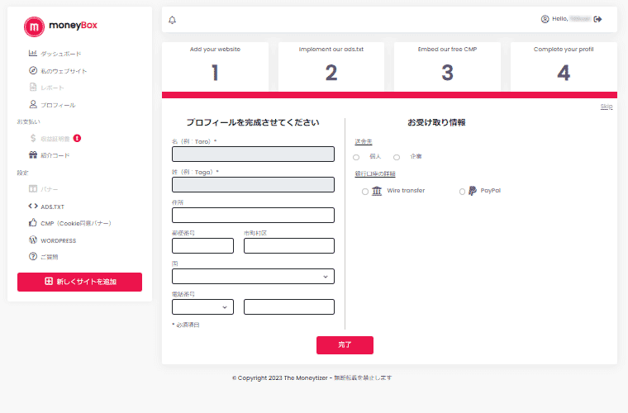Click the dollar sign icon in お支払い
The height and width of the screenshot is (413, 628).
[33, 138]
